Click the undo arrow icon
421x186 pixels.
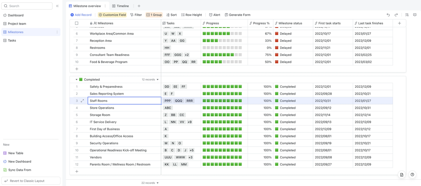click(388, 15)
